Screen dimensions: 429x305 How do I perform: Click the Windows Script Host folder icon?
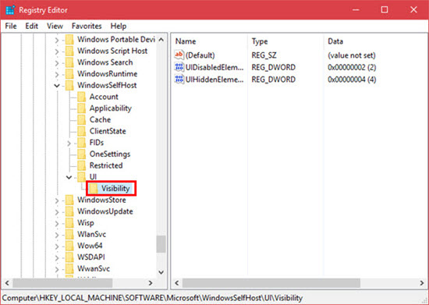click(x=69, y=51)
